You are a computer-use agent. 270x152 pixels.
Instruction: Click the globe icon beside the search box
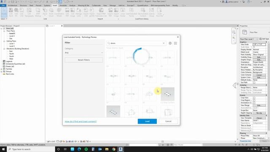tap(170, 43)
